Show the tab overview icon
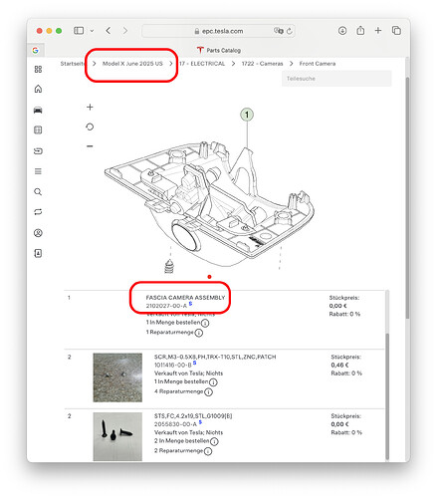This screenshot has width=437, height=498. (x=396, y=31)
